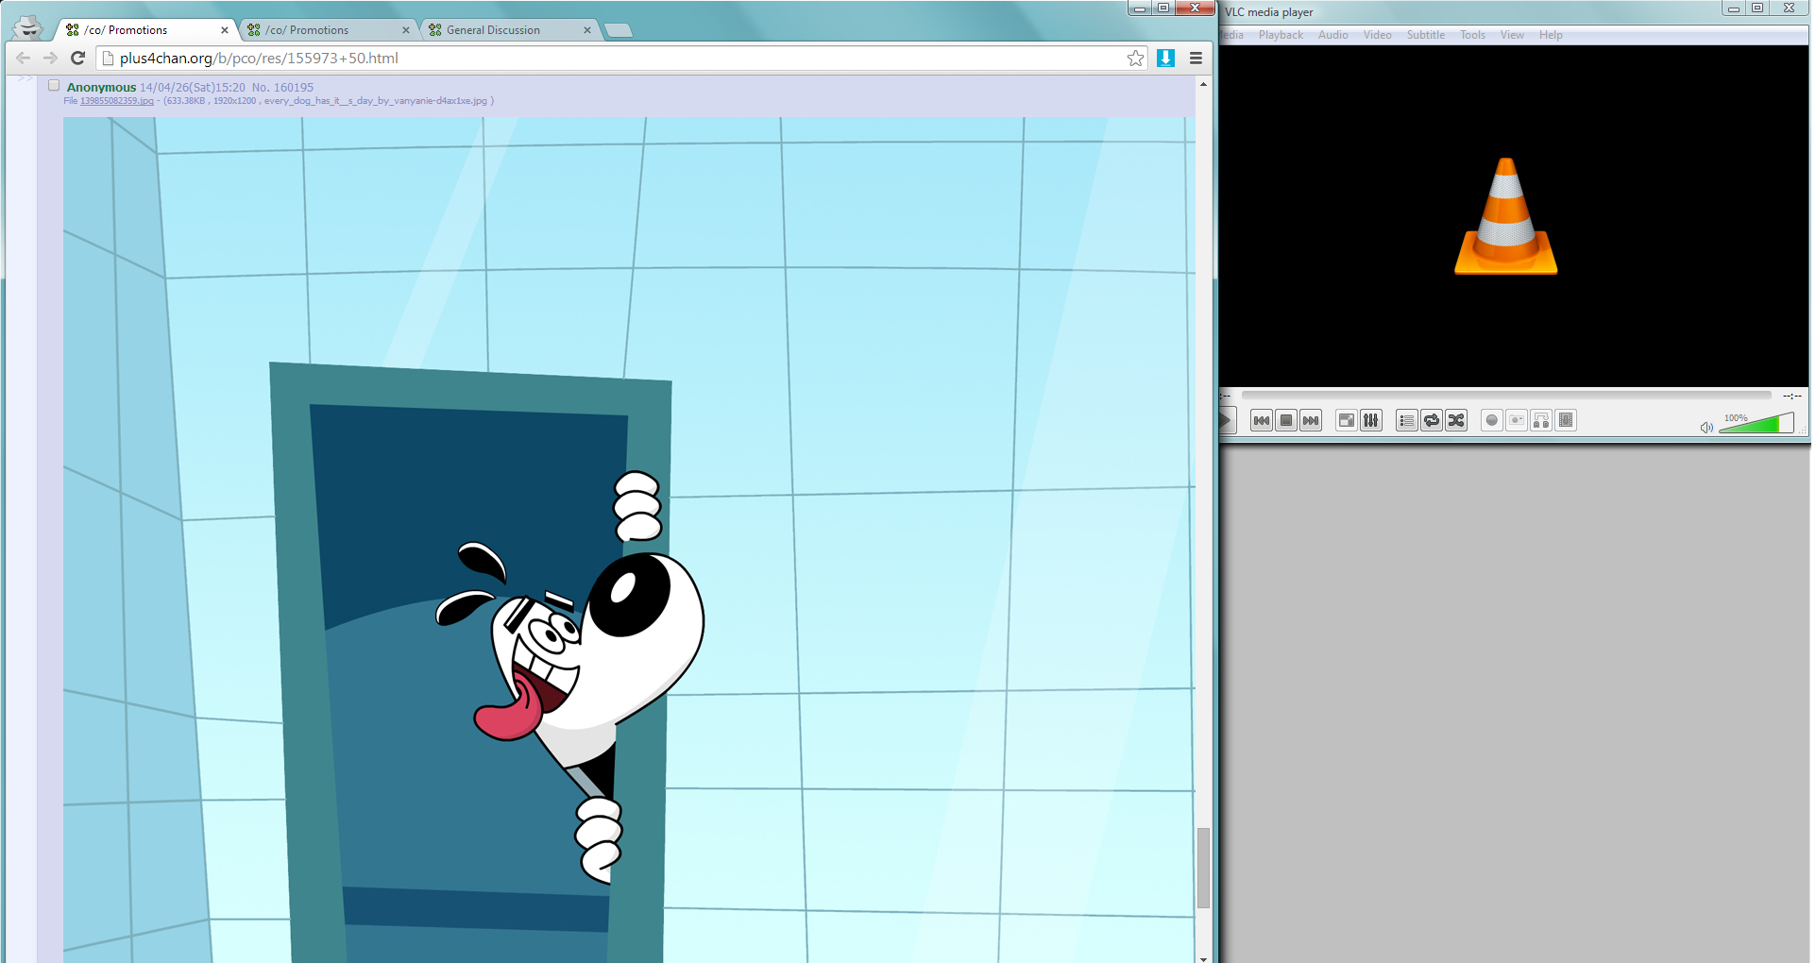Show the VLC playlist

click(x=1406, y=421)
